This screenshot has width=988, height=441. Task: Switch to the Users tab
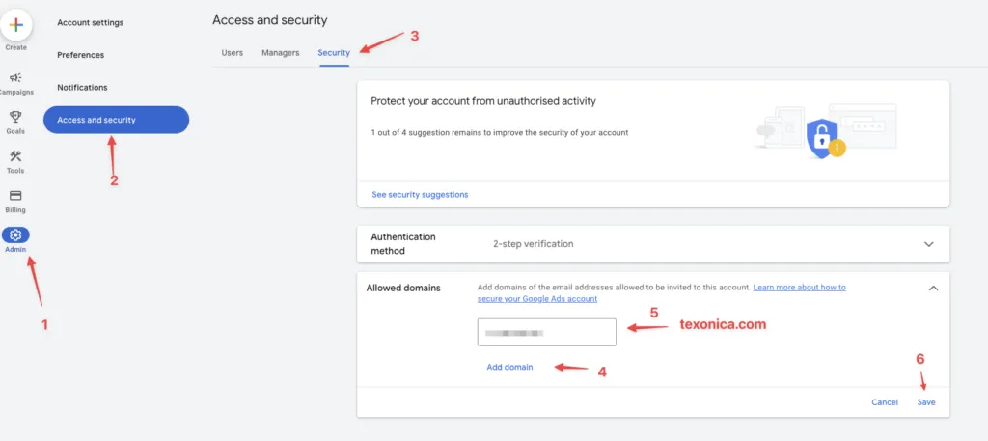tap(232, 53)
